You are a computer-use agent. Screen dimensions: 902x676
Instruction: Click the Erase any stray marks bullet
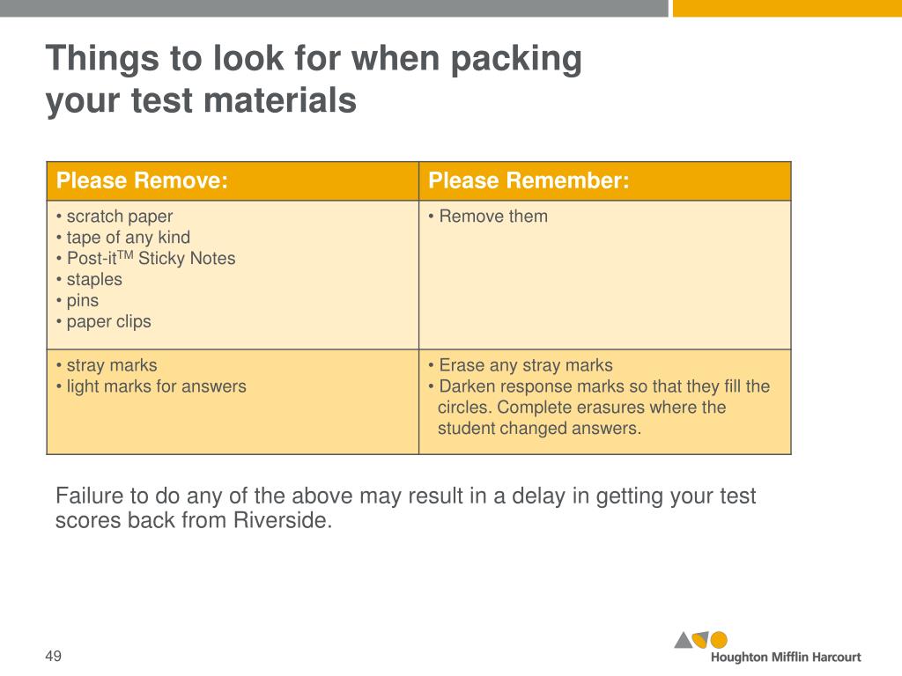coord(521,365)
